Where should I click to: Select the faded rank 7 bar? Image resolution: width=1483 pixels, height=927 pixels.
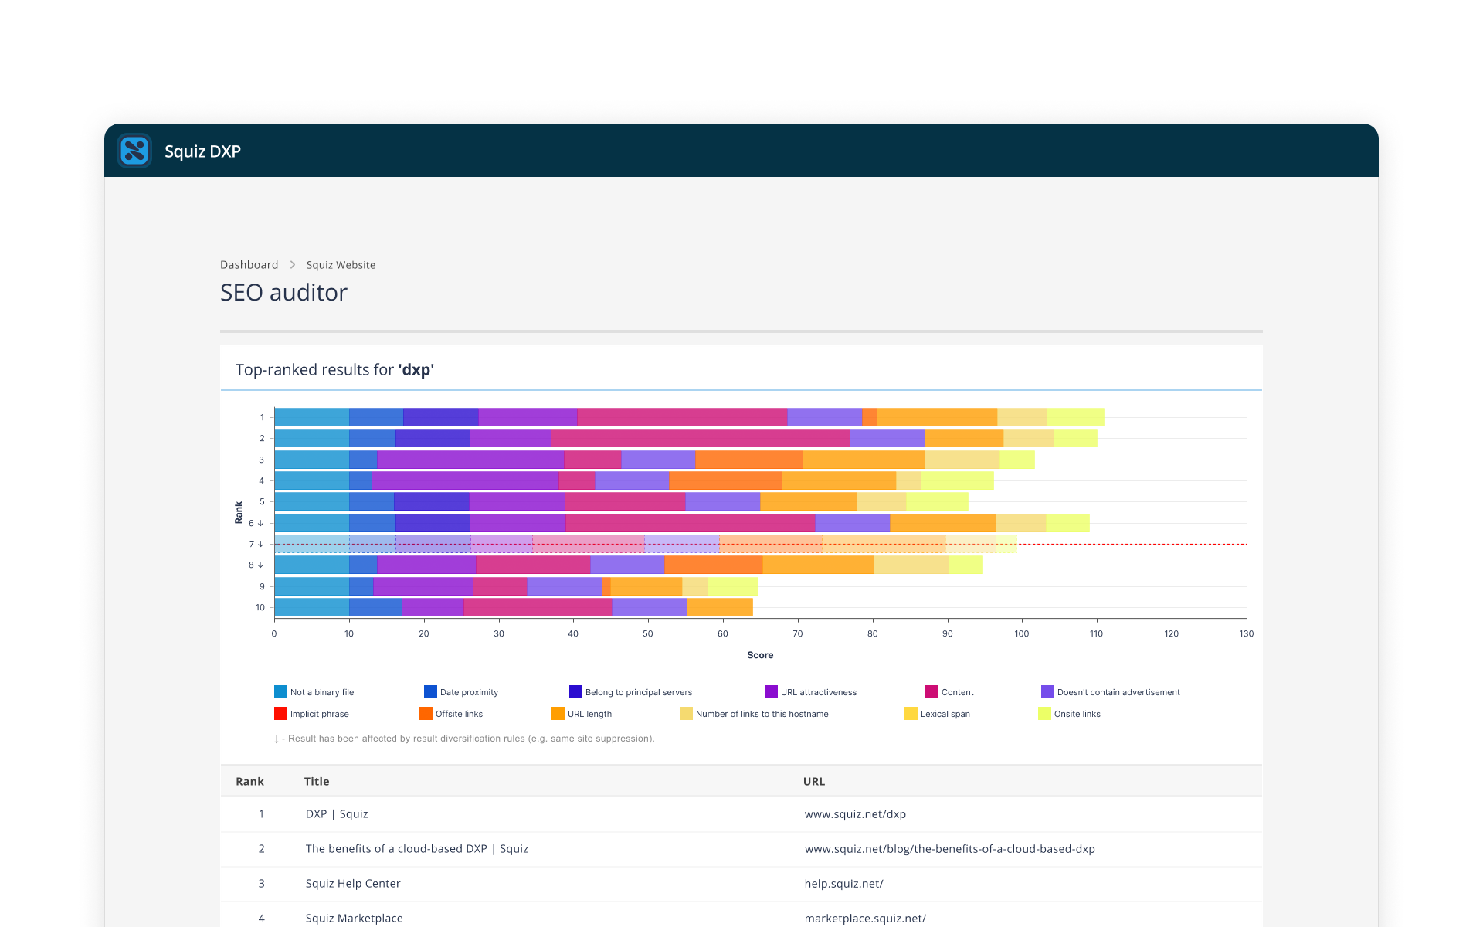[x=646, y=544]
